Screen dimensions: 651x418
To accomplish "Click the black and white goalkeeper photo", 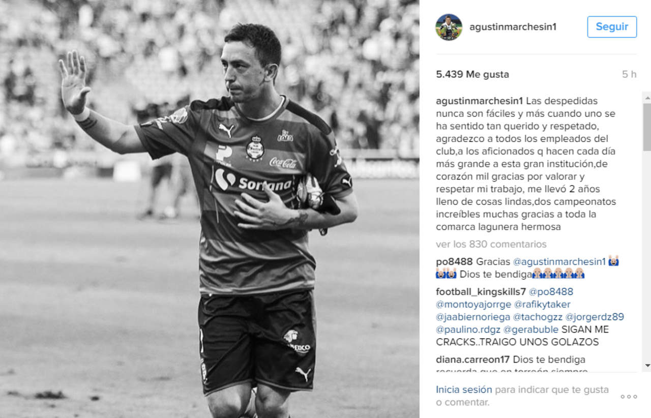I will point(210,209).
